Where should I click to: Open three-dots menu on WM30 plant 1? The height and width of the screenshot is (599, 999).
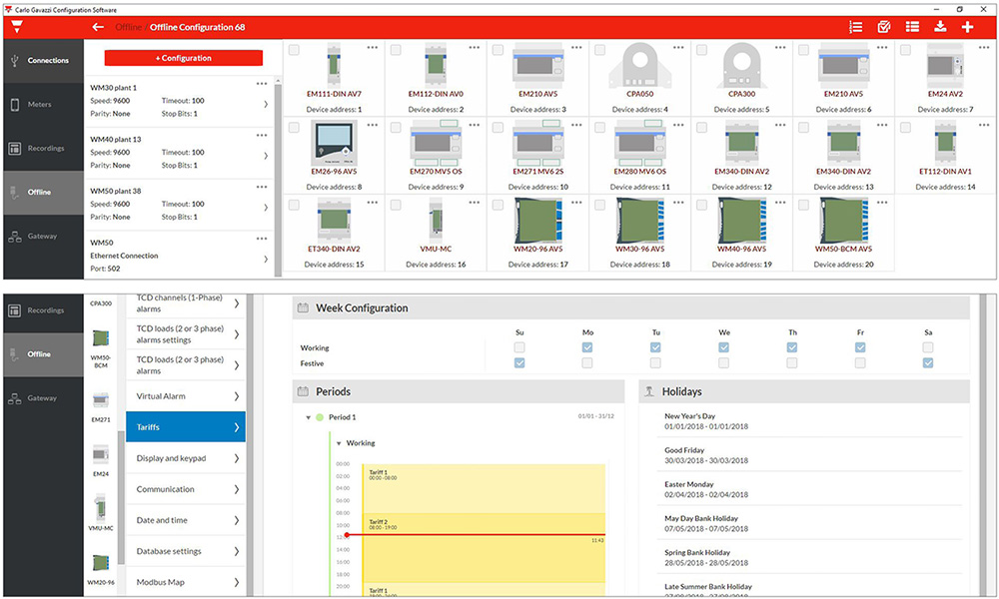point(262,83)
